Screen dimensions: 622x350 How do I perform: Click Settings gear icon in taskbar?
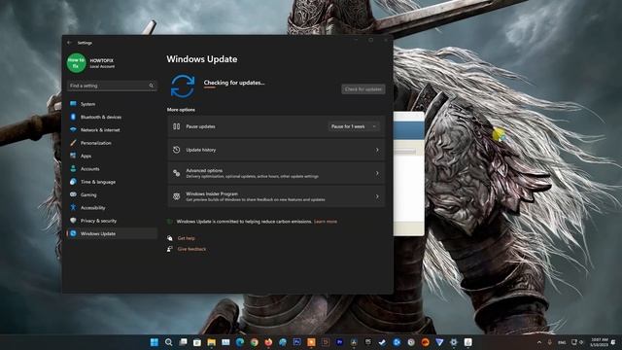454,342
